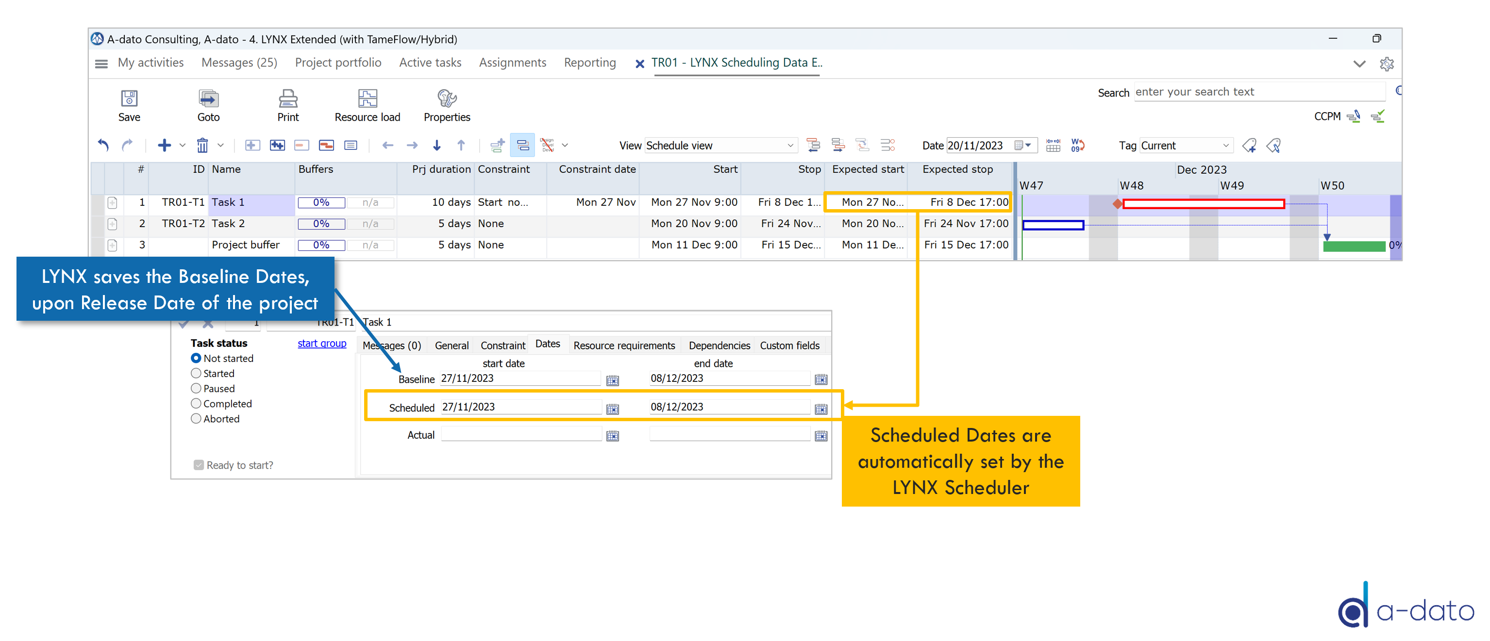
Task: Expand the tab overflow chevron
Action: (1359, 64)
